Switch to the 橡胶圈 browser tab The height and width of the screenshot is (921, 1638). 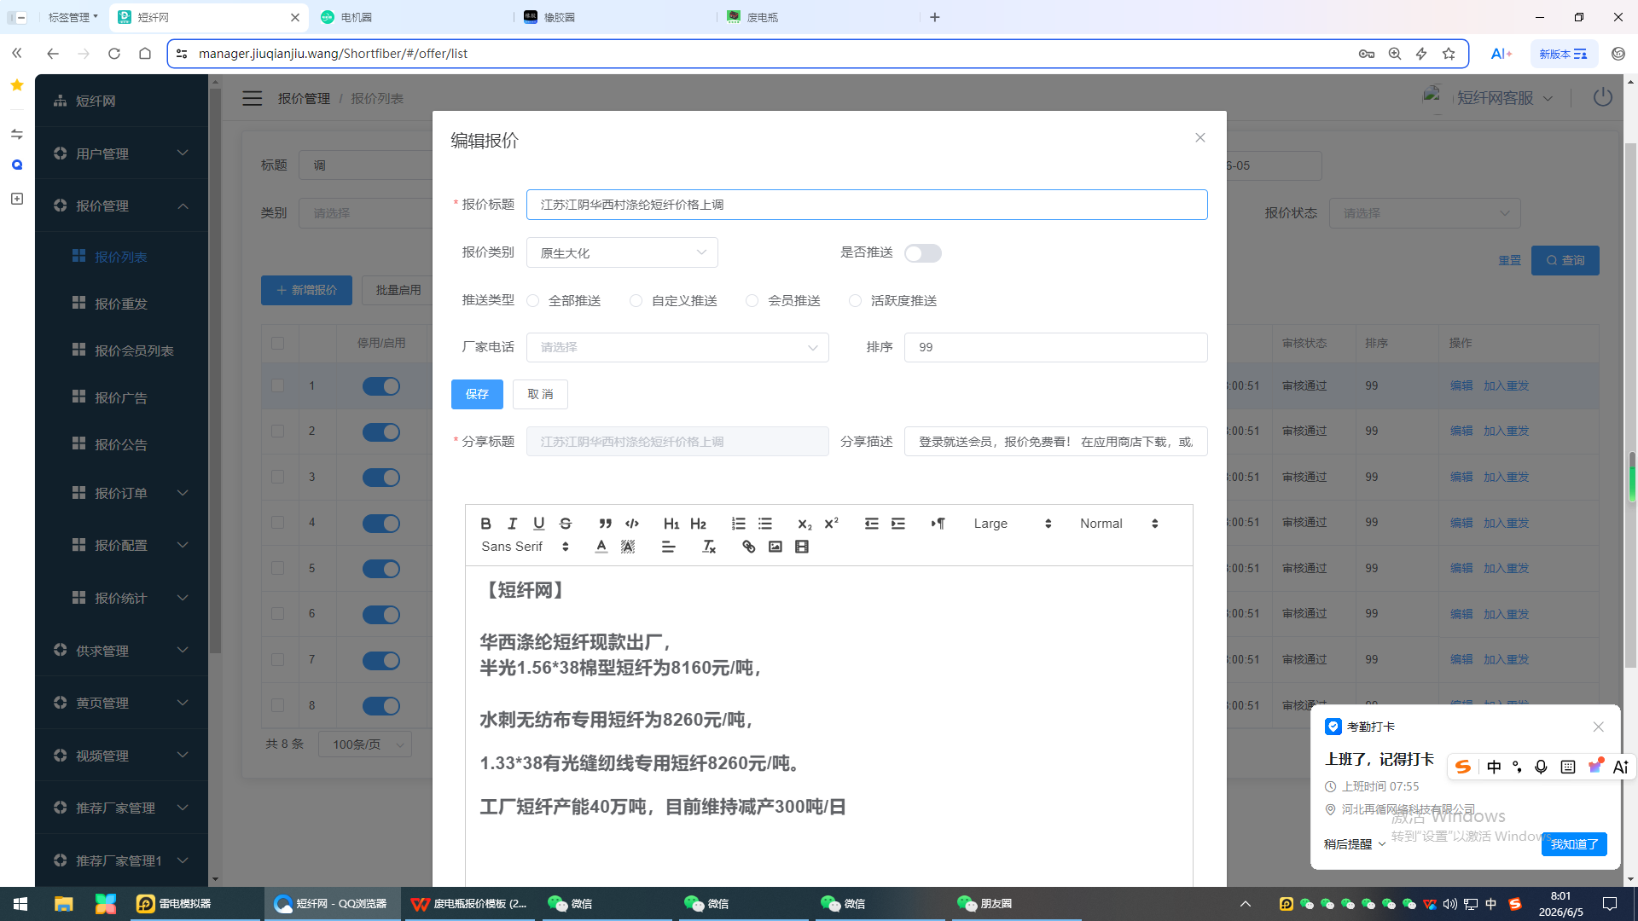click(x=614, y=17)
